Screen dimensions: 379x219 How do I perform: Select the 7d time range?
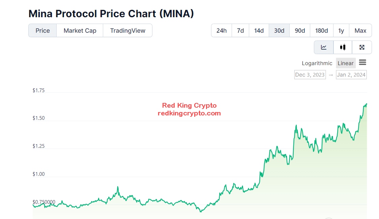point(240,30)
